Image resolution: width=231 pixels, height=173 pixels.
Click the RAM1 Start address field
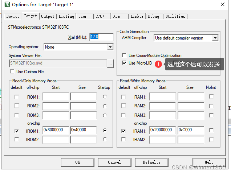point(163,96)
